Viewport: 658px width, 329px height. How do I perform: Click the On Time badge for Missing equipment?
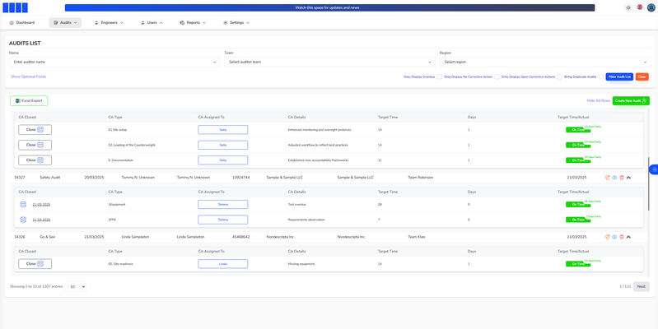(x=578, y=264)
